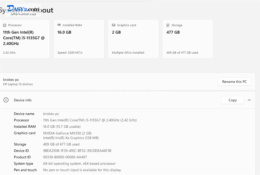Click the Graphics card icon
The height and width of the screenshot is (175, 260).
pos(114,25)
